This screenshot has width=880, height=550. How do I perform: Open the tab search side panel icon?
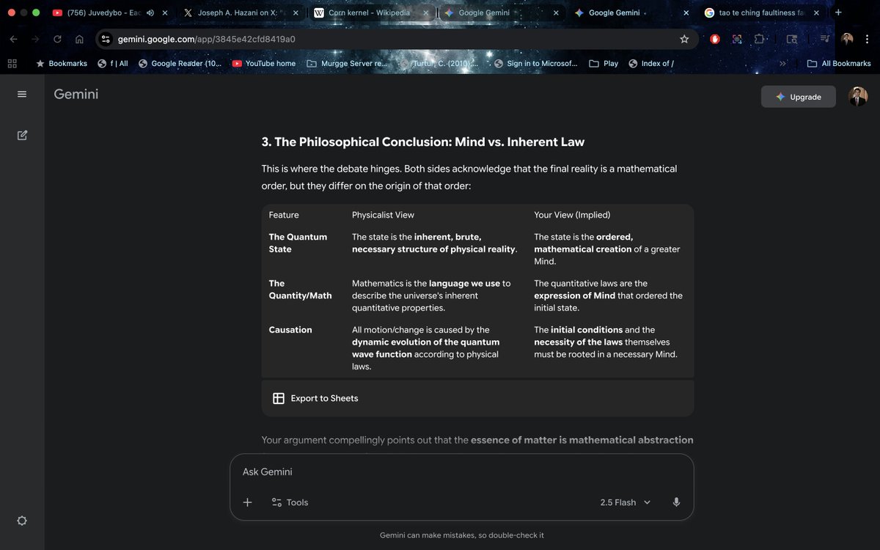tap(792, 39)
